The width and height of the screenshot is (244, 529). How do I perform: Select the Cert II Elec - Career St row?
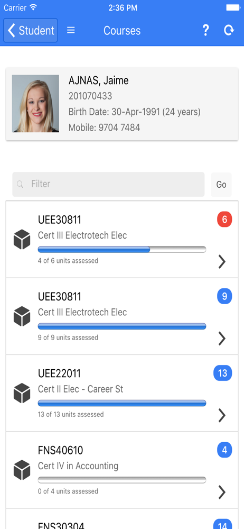122,393
